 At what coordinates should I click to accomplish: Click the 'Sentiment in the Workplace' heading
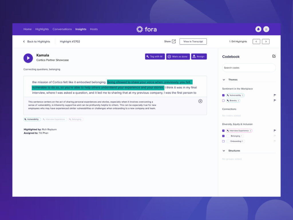(x=237, y=89)
